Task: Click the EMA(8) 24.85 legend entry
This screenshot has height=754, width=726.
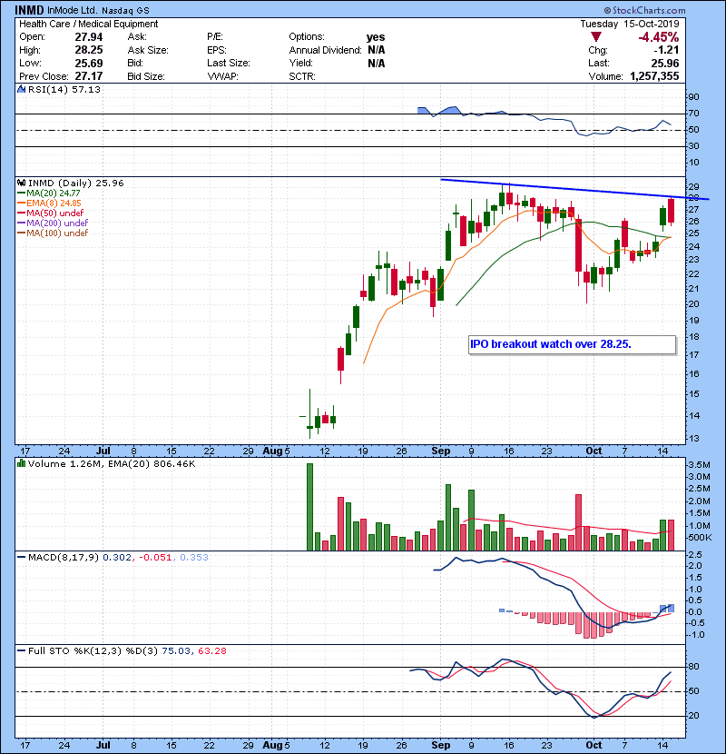Action: coord(50,203)
